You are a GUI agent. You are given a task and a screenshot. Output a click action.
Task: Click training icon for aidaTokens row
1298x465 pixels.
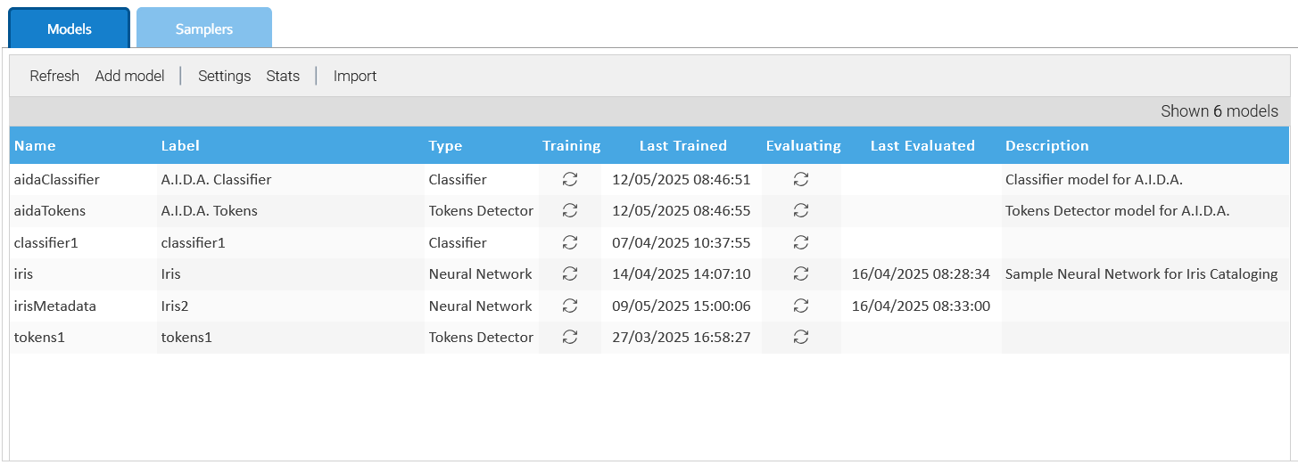(x=570, y=211)
